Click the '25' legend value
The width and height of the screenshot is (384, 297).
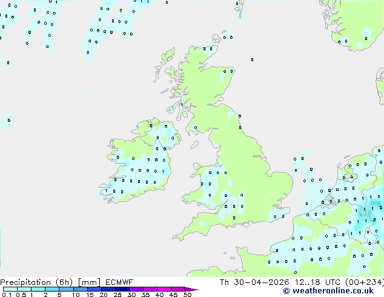(118, 295)
